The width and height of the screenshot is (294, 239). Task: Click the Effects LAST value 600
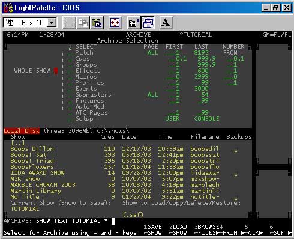pyautogui.click(x=203, y=71)
